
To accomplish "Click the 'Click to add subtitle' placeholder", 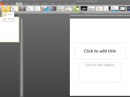I will (x=100, y=72).
